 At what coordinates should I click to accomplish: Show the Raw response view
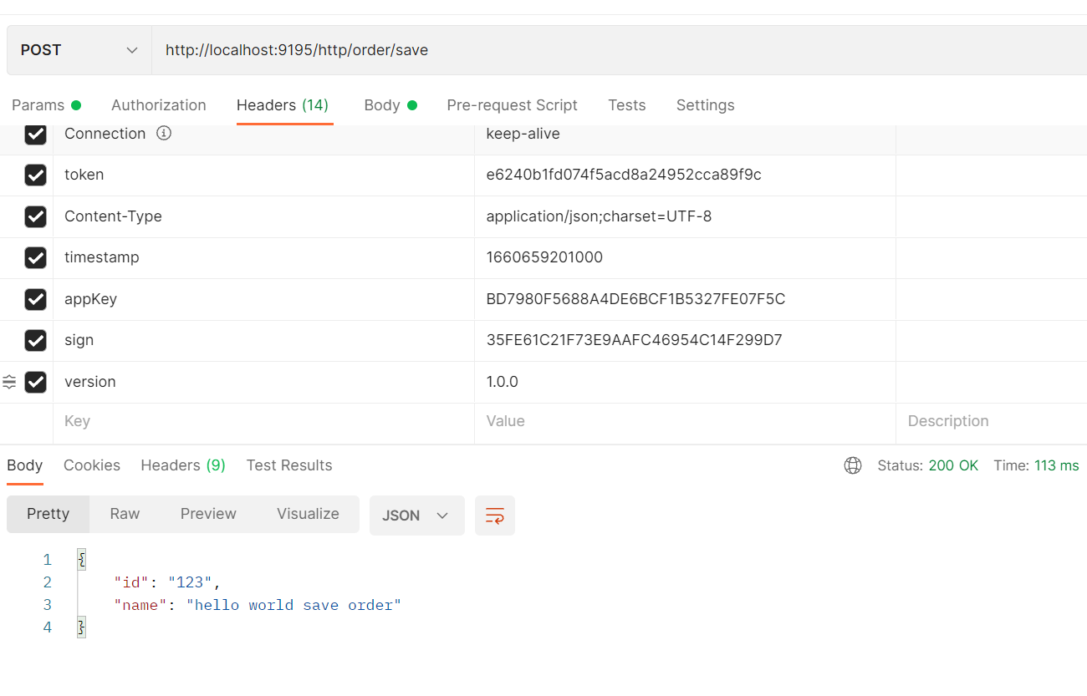pyautogui.click(x=125, y=514)
